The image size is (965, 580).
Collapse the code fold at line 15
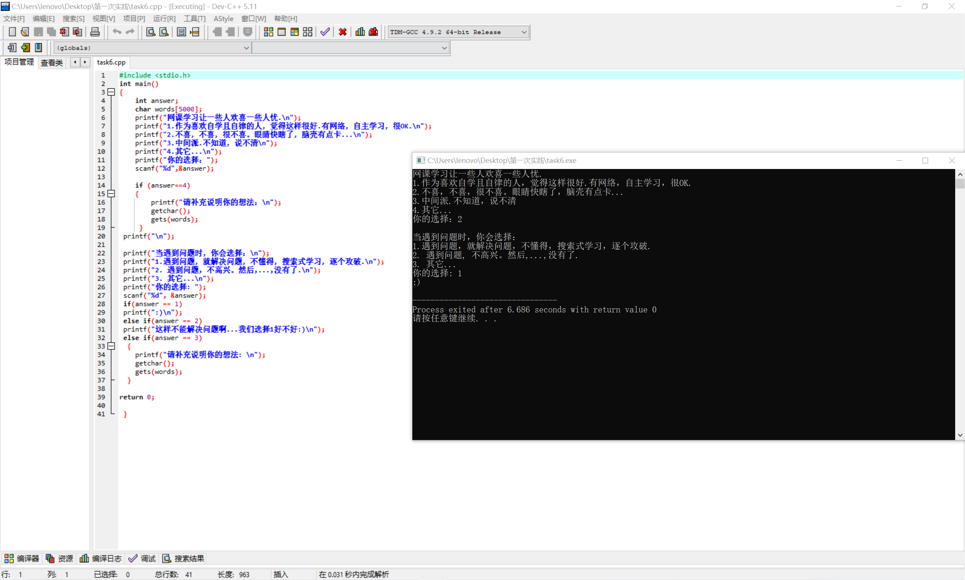(x=111, y=194)
